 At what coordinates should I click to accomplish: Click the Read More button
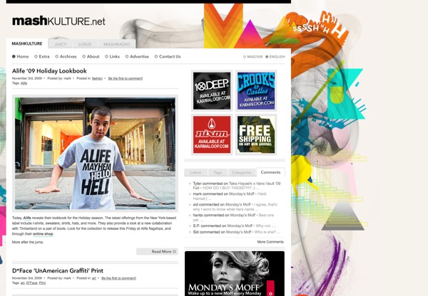[157, 251]
